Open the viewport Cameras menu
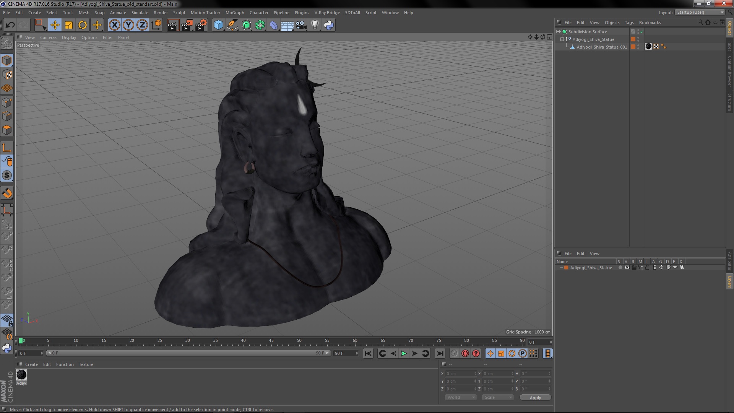 [48, 37]
